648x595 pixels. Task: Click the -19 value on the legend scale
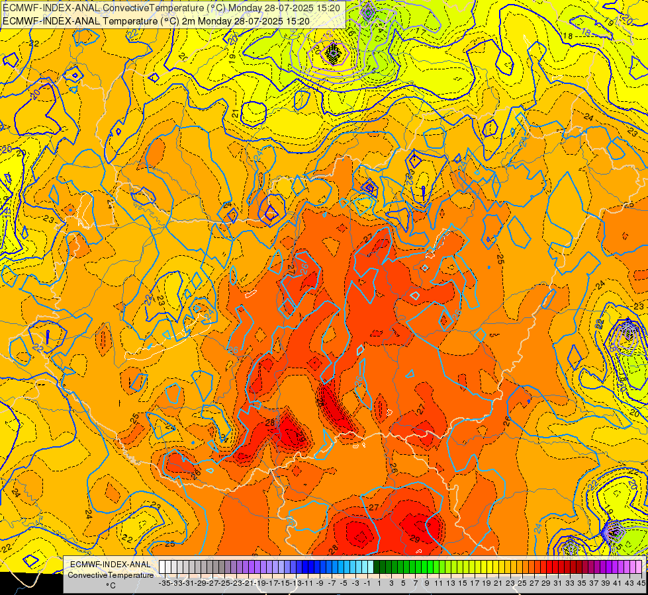(260, 584)
